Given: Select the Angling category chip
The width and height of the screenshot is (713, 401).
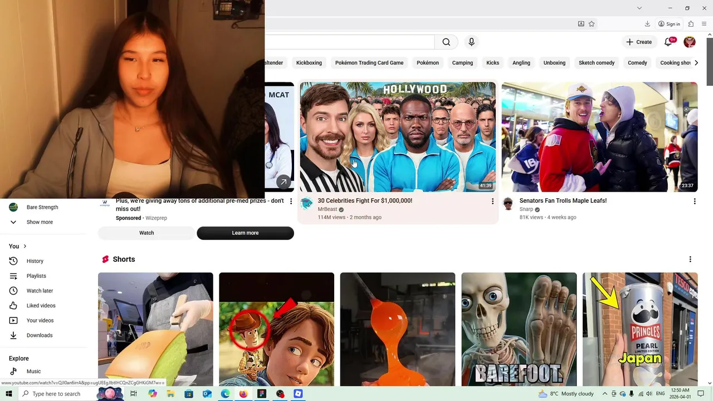Looking at the screenshot, I should coord(521,63).
